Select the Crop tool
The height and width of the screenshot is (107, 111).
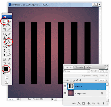[4, 29]
